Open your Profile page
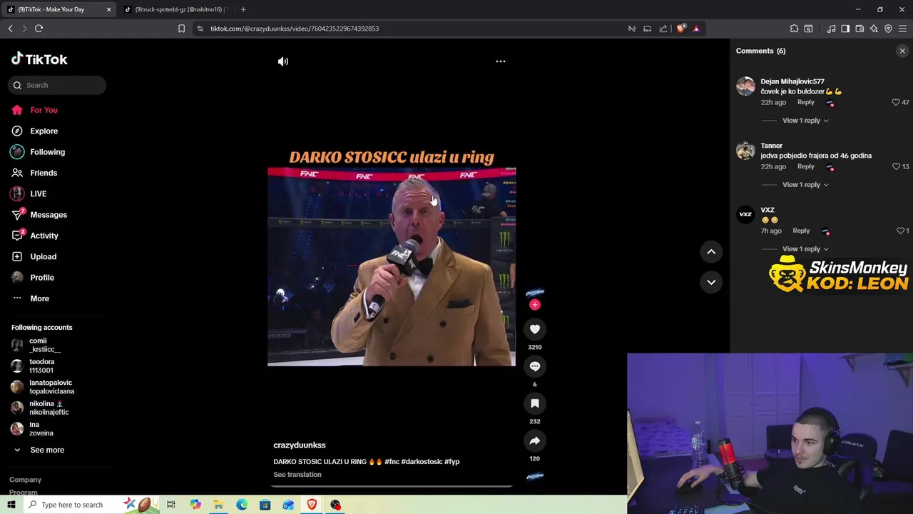Viewport: 913px width, 514px height. pyautogui.click(x=41, y=278)
